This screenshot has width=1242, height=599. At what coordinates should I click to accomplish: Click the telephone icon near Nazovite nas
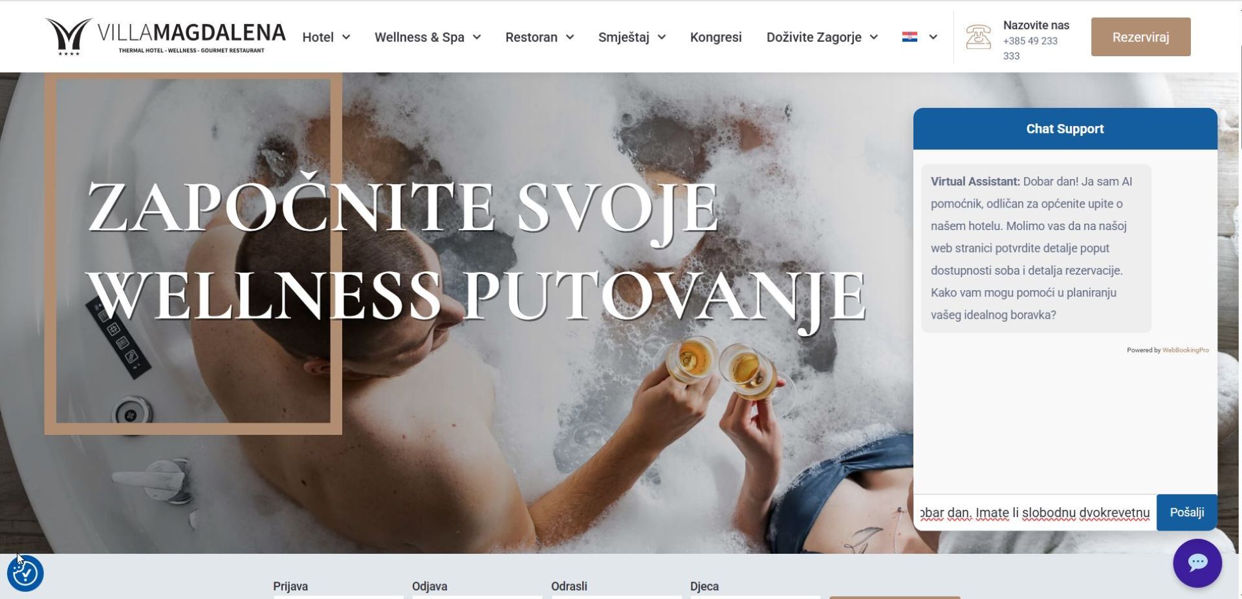click(978, 37)
